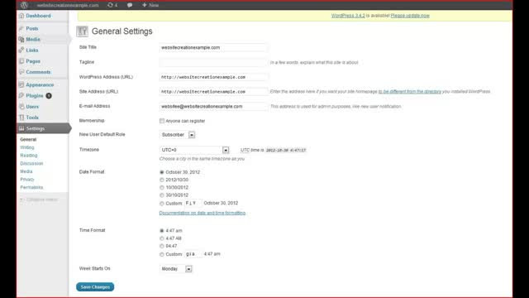Viewport: 529px width, 298px height.
Task: Click the General Settings header icon
Action: click(x=82, y=31)
